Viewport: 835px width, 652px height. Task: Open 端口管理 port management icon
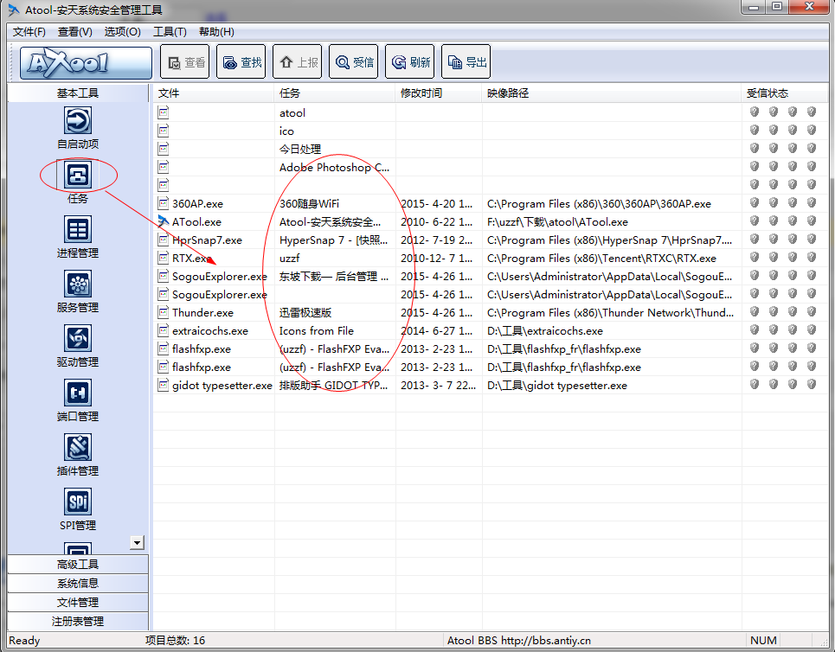pos(78,393)
